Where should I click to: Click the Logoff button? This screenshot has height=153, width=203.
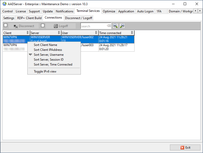tap(61, 26)
